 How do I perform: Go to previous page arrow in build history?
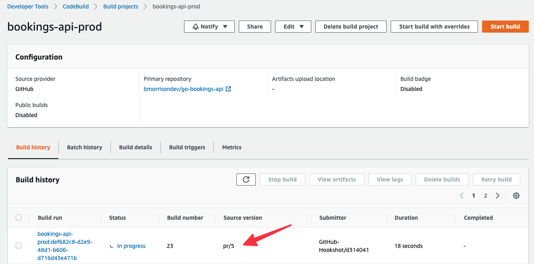(462, 196)
